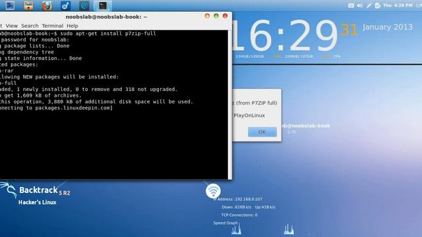The height and width of the screenshot is (237, 422).
Task: Open the View menu in terminal
Action: (x=12, y=26)
